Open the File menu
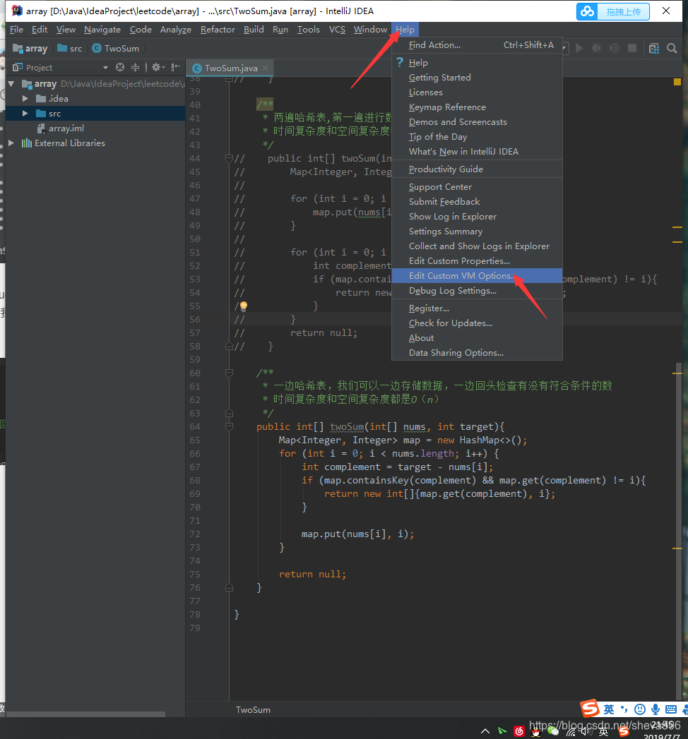 16,29
